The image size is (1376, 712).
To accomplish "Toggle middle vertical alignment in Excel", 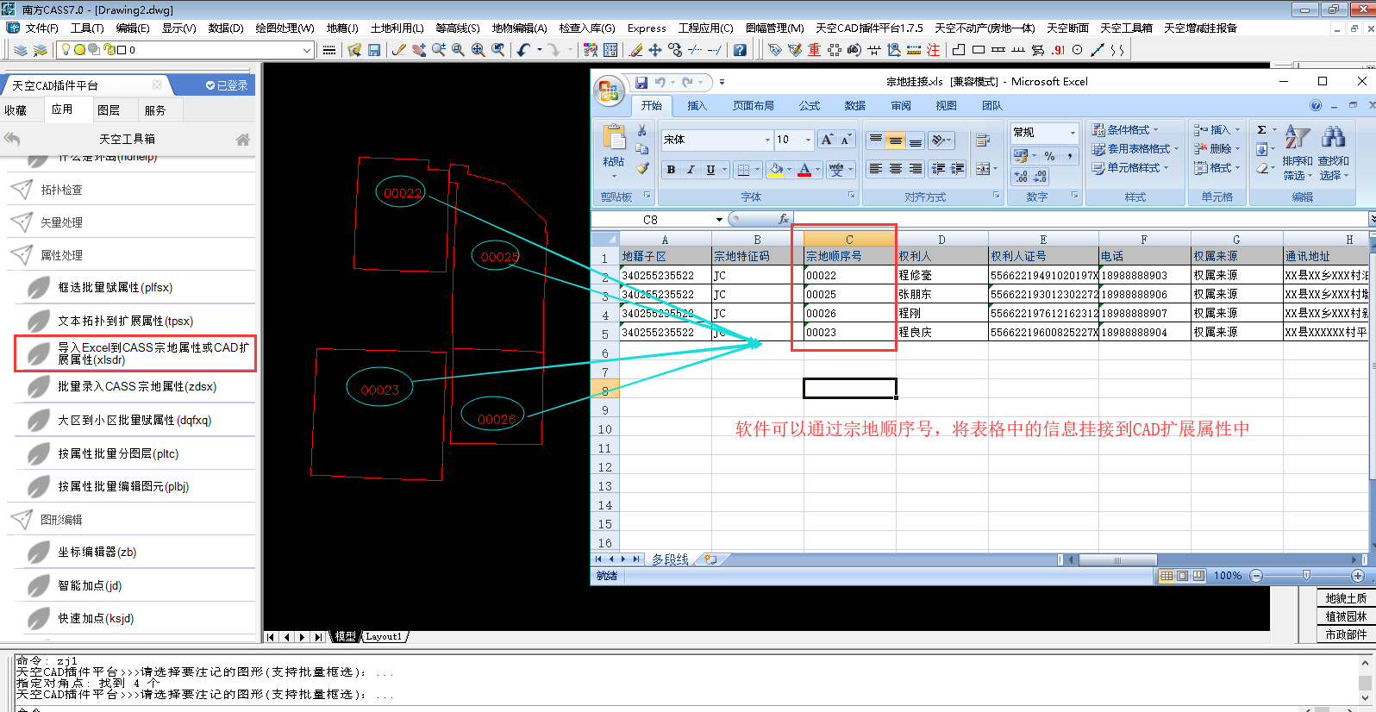I will coord(896,140).
